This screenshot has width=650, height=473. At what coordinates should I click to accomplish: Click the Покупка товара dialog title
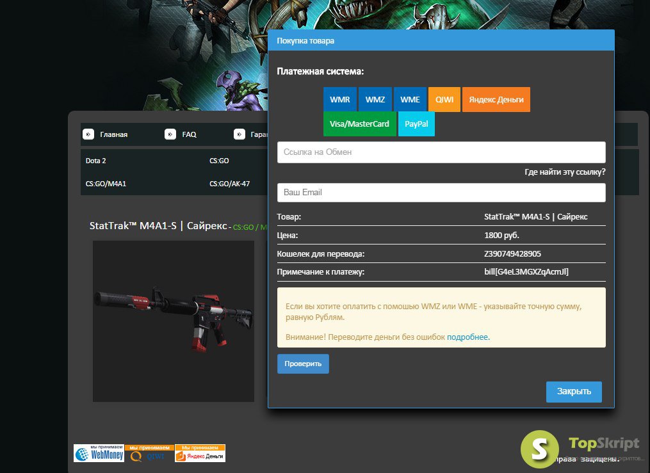305,40
